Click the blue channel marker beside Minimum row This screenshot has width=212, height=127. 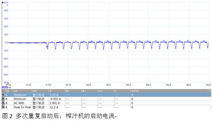[3, 99]
